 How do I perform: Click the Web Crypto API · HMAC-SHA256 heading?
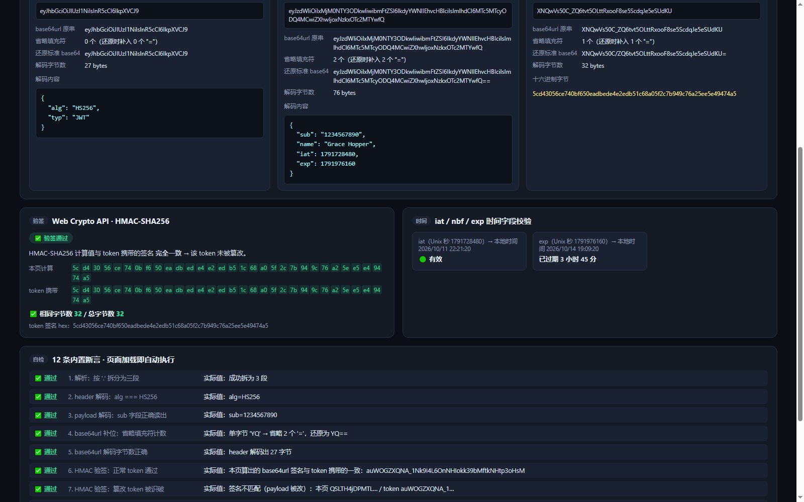pyautogui.click(x=111, y=221)
